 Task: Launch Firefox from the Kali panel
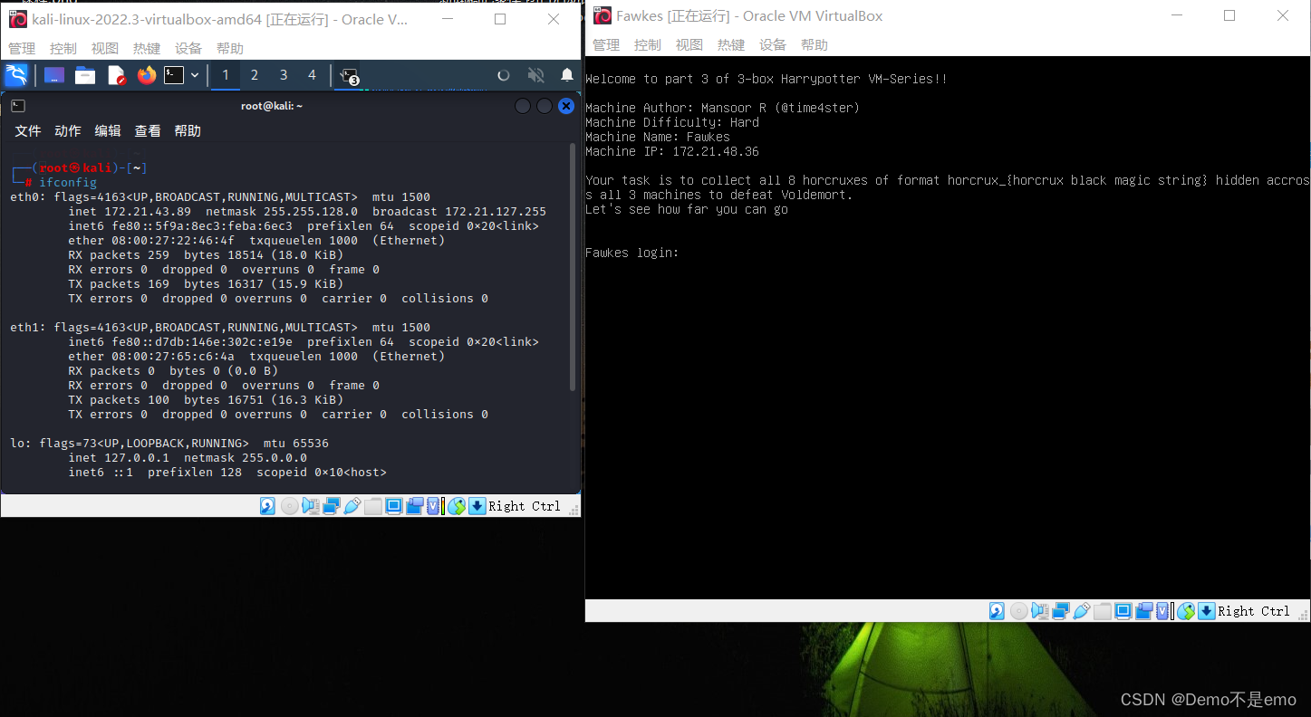[147, 75]
